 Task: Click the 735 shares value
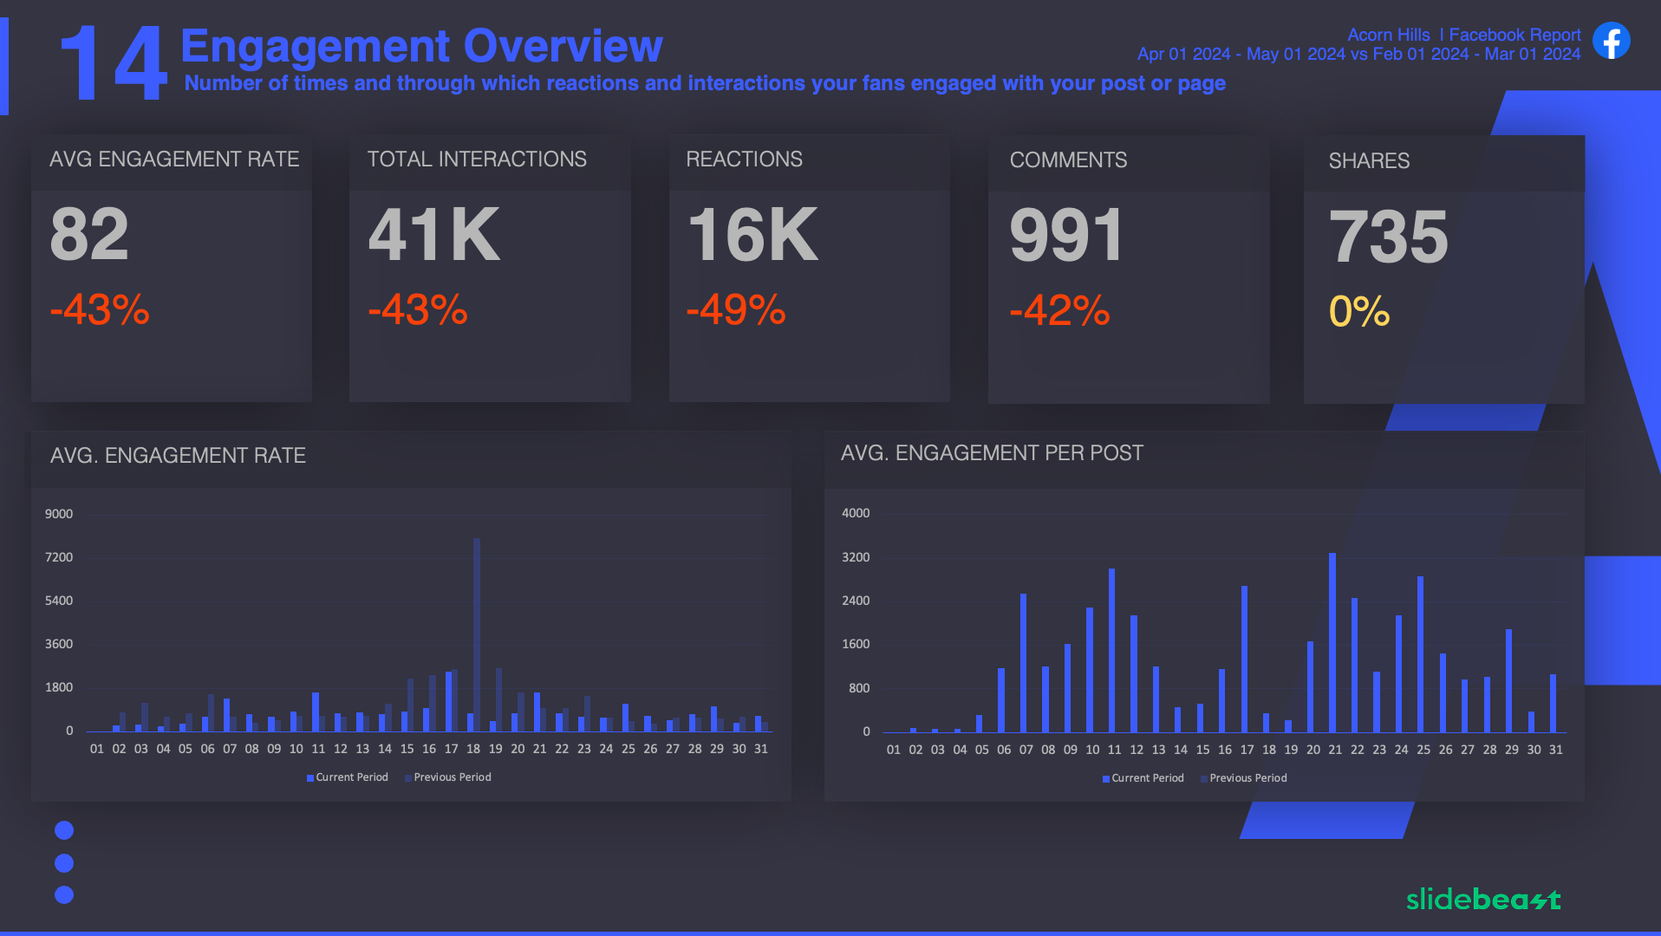click(x=1389, y=237)
